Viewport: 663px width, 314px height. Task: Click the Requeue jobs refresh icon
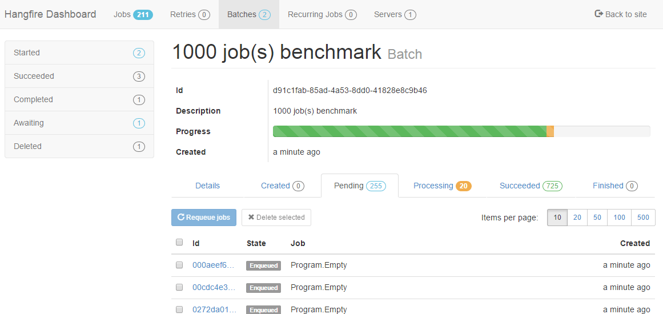pos(181,217)
